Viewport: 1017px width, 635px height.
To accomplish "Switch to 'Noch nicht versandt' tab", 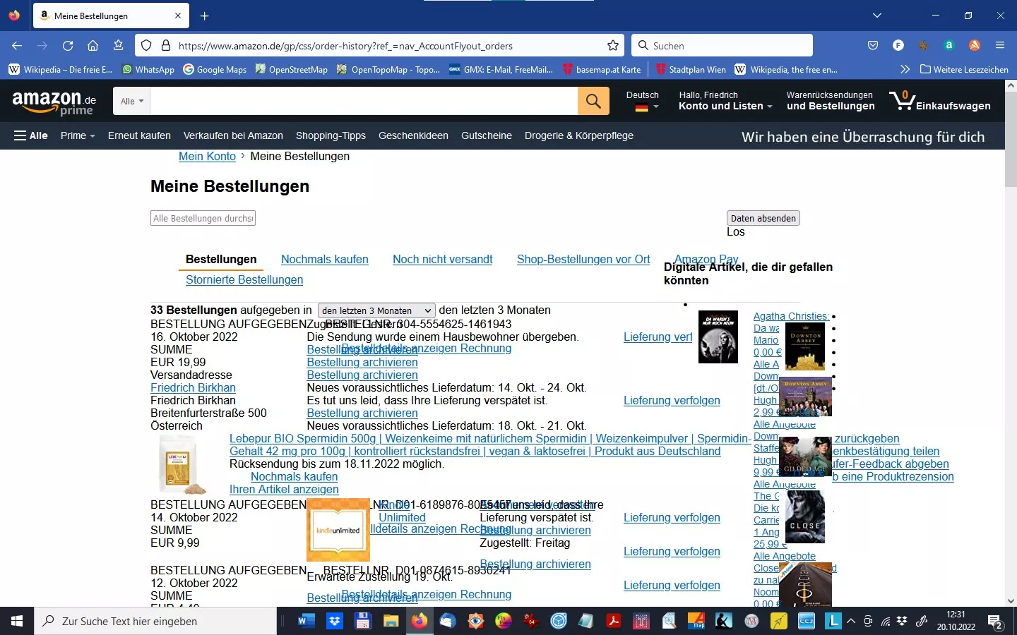I will pyautogui.click(x=442, y=260).
